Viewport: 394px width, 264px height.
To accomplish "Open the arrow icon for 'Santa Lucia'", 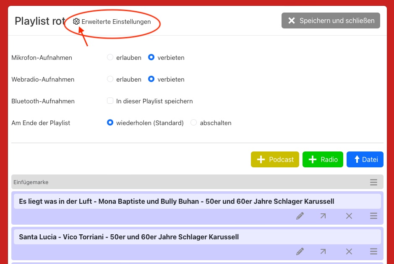I will pos(323,251).
